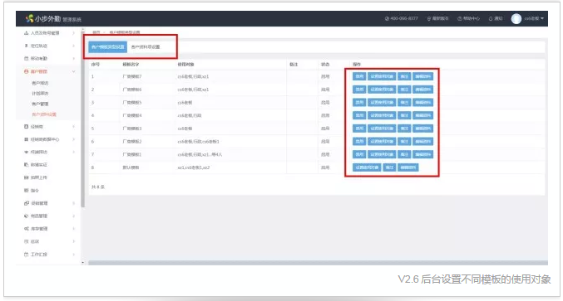Click the 定位轨迹 sidebar icon
The width and height of the screenshot is (563, 301).
pyautogui.click(x=26, y=46)
